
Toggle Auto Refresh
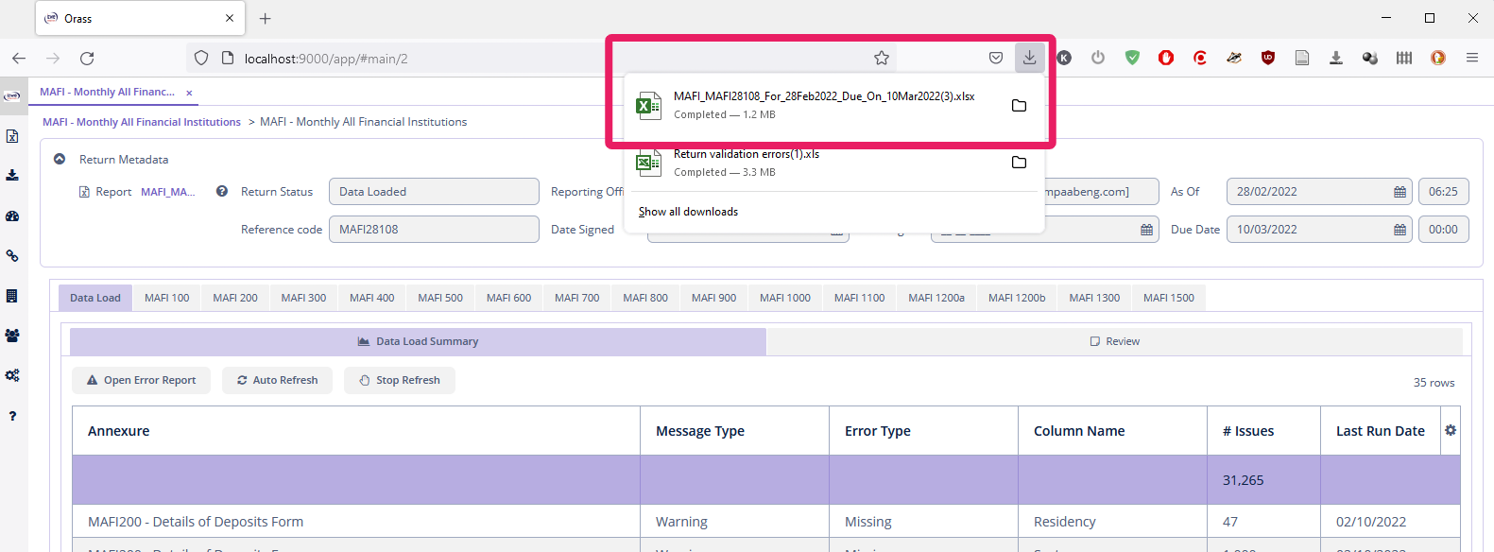277,380
